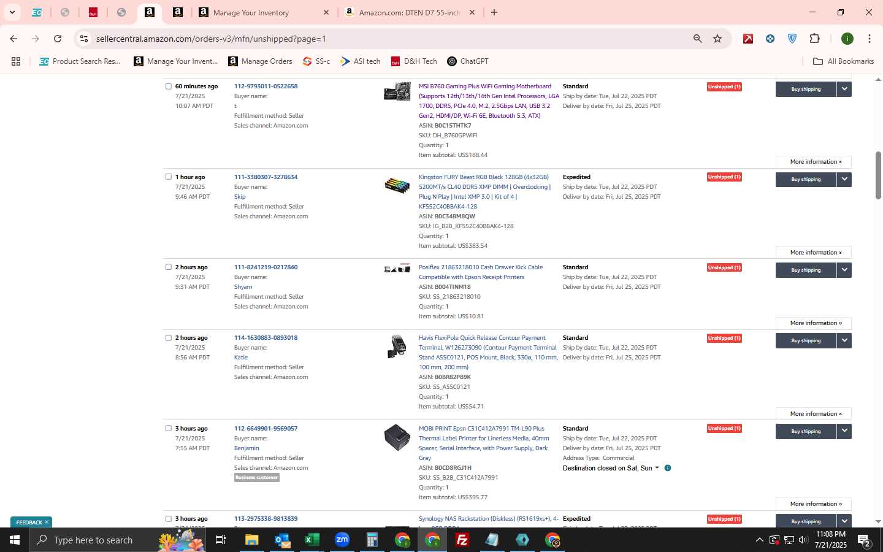Viewport: 883px width, 552px height.
Task: Click the red Adobe Acrobat extension icon
Action: pyautogui.click(x=748, y=39)
